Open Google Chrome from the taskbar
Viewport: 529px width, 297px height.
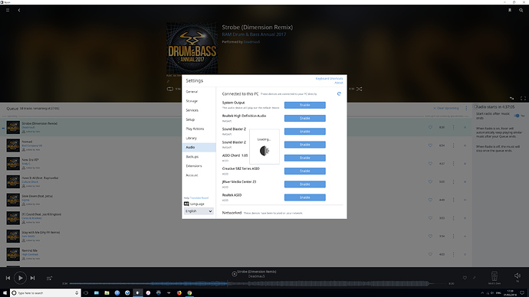[x=189, y=293]
